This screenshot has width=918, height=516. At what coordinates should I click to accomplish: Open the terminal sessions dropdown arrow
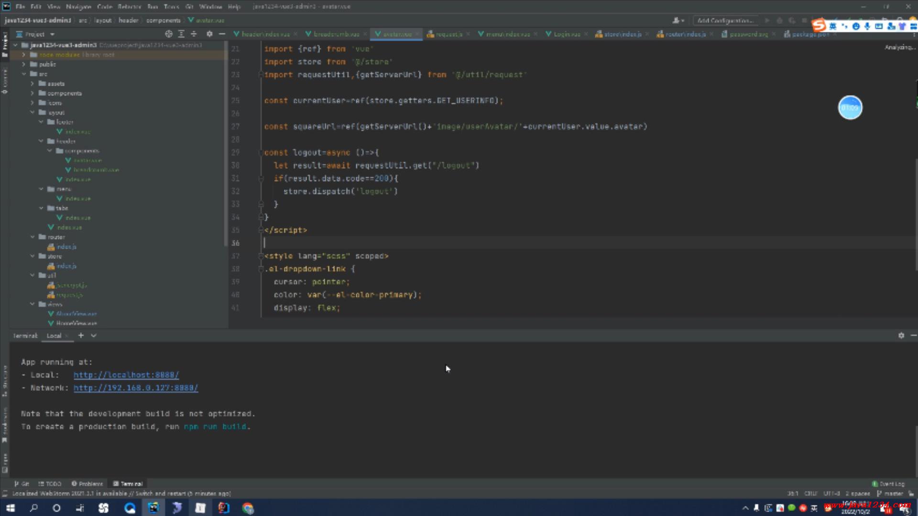[94, 335]
